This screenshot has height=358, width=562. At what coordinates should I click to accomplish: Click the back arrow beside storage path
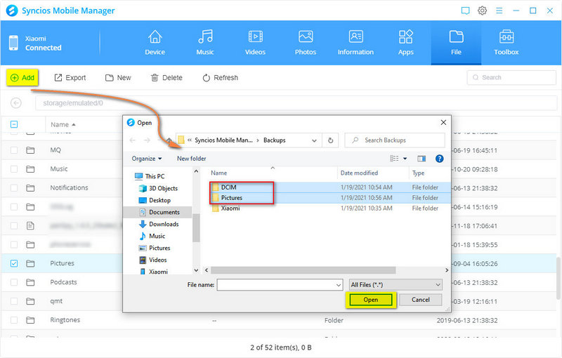coord(15,103)
